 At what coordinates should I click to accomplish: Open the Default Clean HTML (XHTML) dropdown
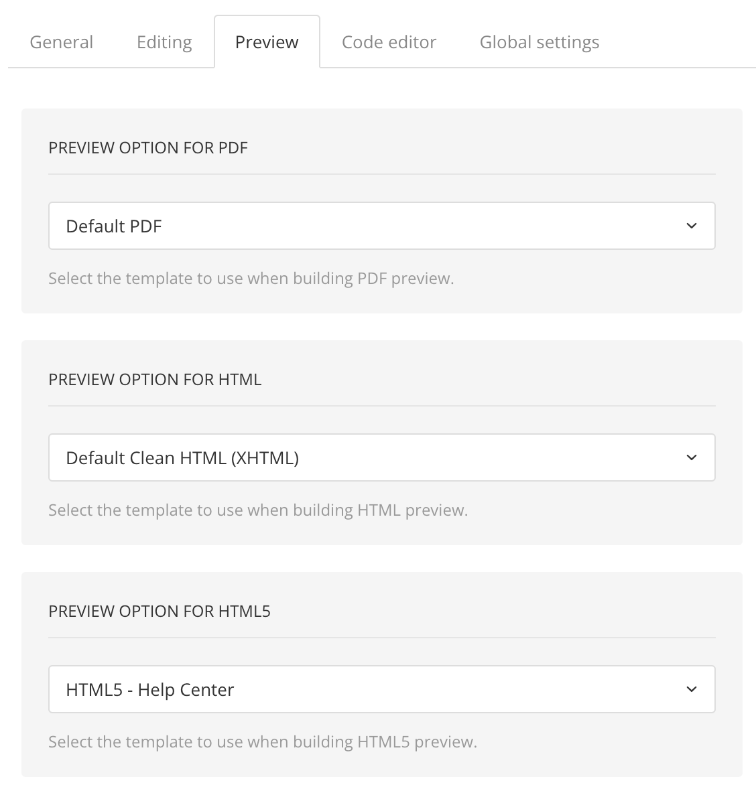click(382, 457)
